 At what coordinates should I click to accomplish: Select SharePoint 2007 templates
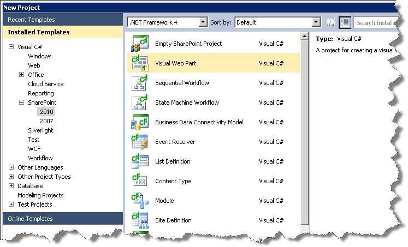[x=46, y=121]
